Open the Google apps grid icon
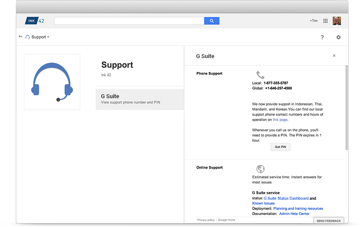 (326, 21)
